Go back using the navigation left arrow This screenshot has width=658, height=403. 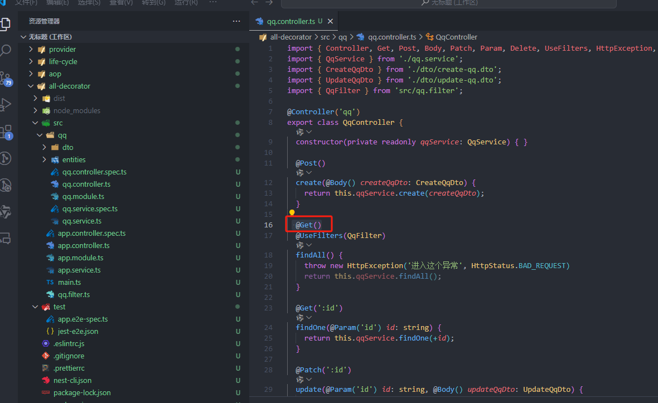pos(255,3)
